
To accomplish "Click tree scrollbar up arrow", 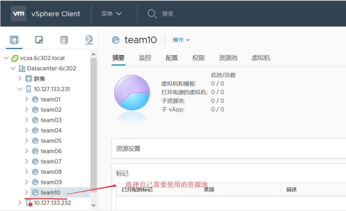I will [94, 54].
